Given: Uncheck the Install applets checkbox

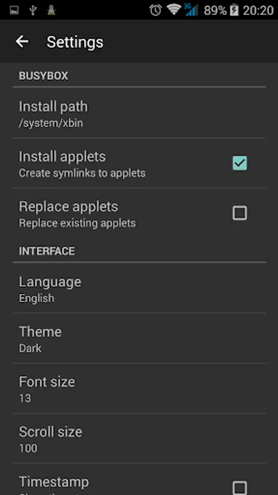Looking at the screenshot, I should (240, 163).
